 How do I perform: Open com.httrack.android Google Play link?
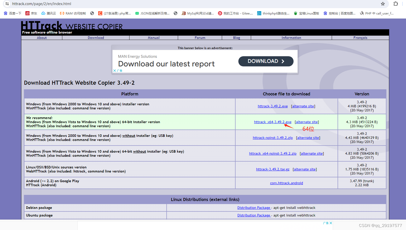[286, 183]
